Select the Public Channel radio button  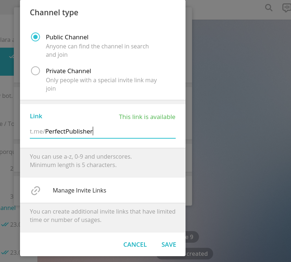coord(35,37)
